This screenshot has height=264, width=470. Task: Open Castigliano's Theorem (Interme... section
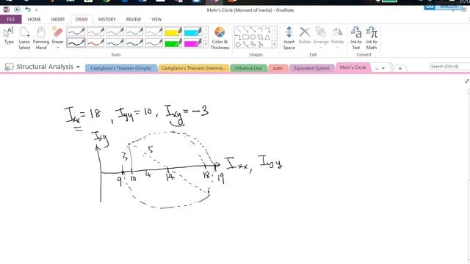tap(193, 68)
